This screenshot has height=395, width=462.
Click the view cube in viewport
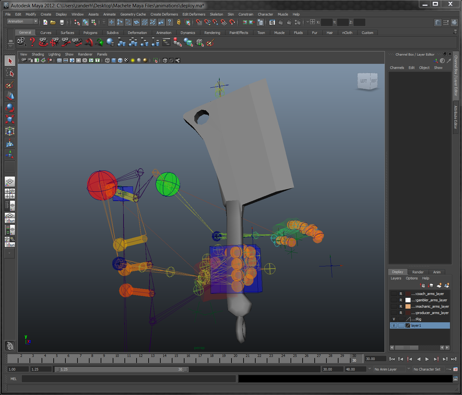coord(368,81)
